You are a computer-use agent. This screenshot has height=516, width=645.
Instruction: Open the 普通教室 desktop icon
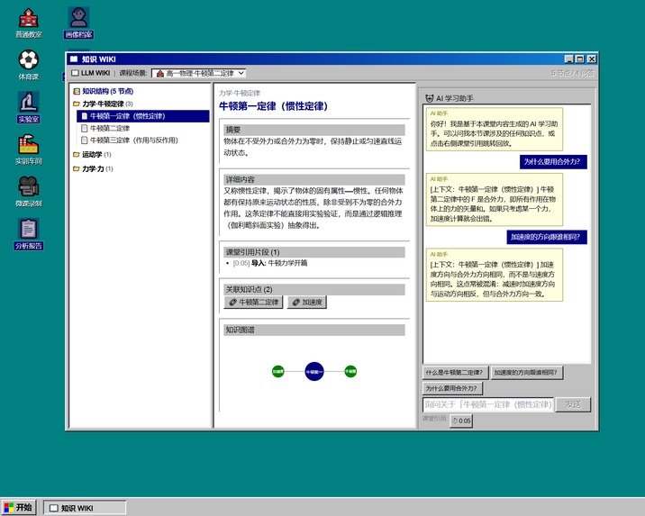point(29,23)
